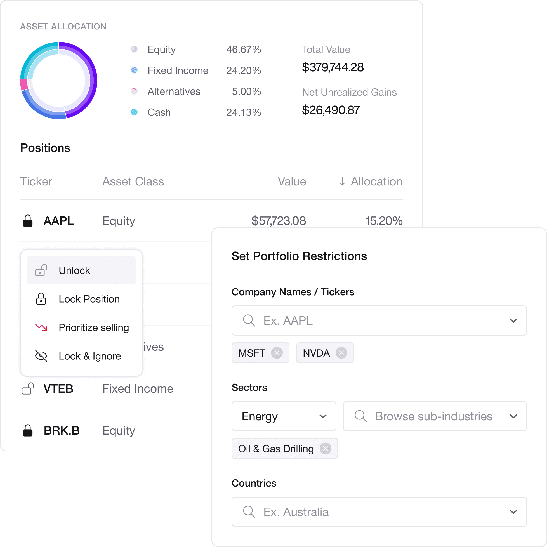
Task: Click the 15.20% allocation cell
Action: point(384,221)
